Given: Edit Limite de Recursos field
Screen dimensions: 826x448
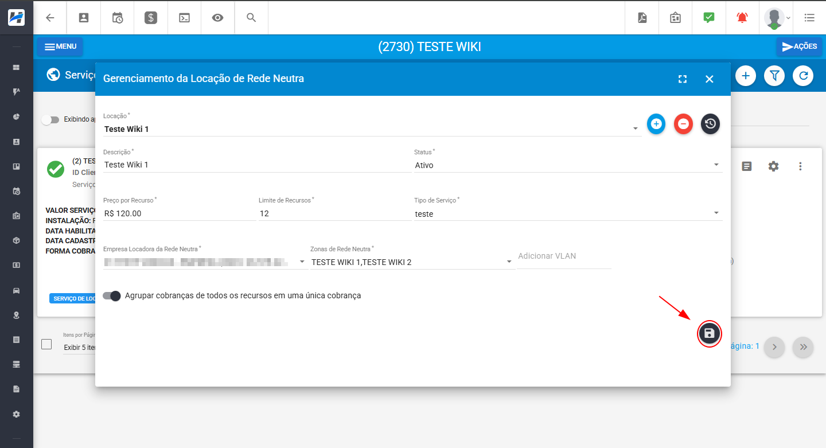Looking at the screenshot, I should coord(335,213).
